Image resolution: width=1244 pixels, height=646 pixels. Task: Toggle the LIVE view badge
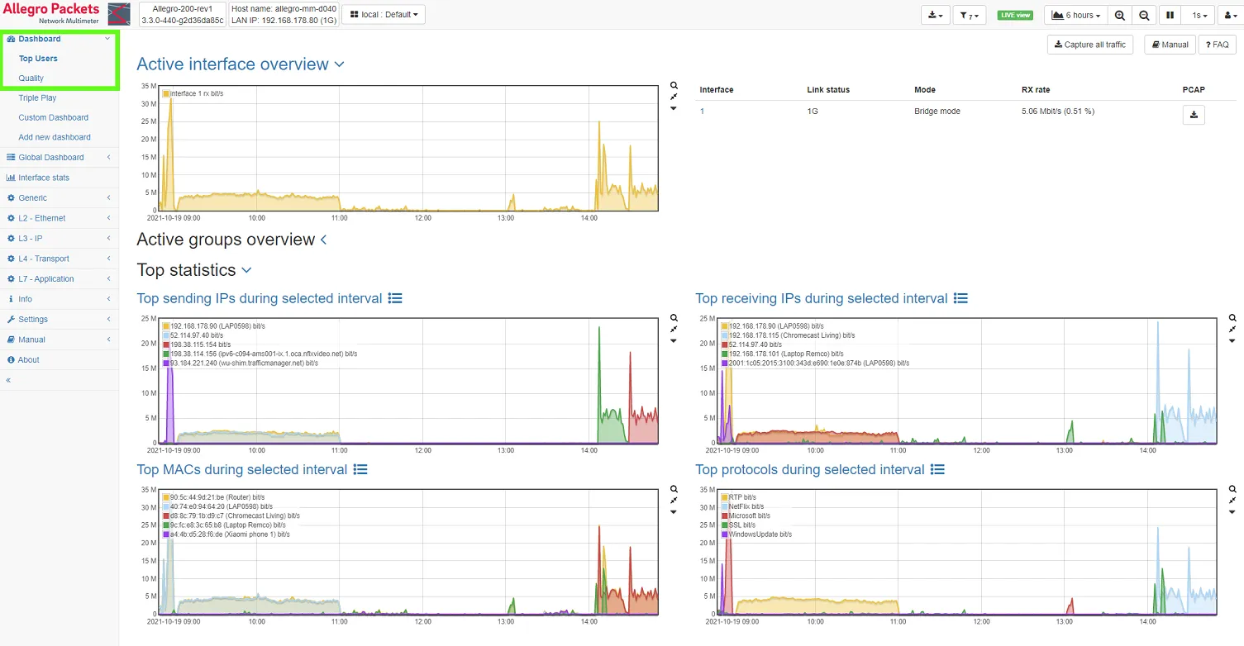[x=1015, y=15]
